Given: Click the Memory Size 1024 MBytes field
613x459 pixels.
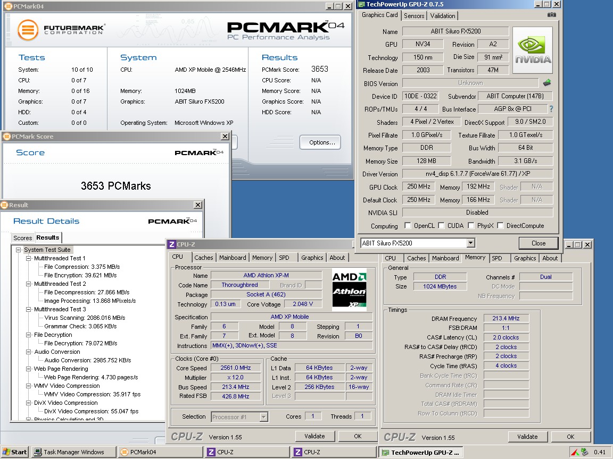Looking at the screenshot, I should [x=440, y=286].
